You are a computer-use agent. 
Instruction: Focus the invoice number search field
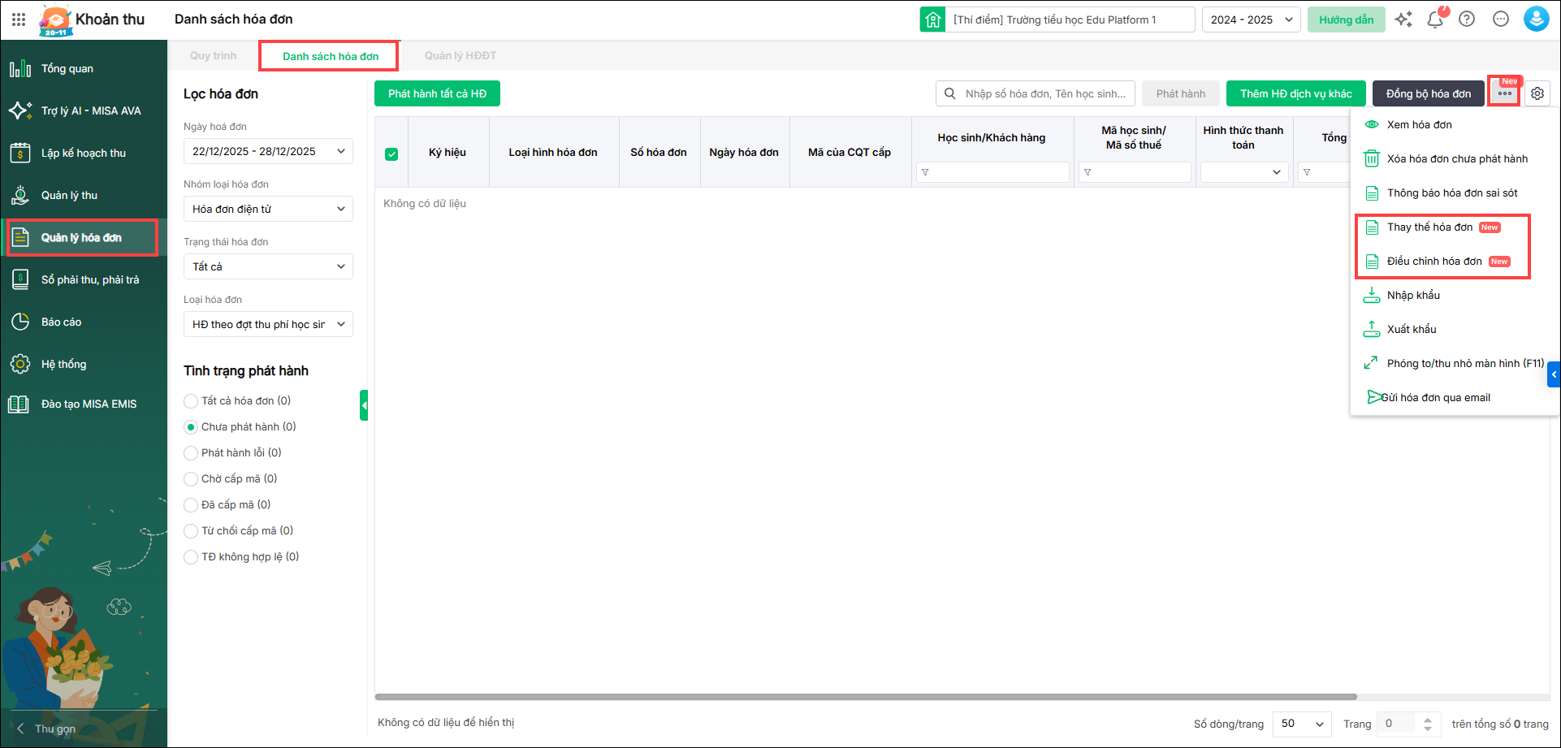1044,93
